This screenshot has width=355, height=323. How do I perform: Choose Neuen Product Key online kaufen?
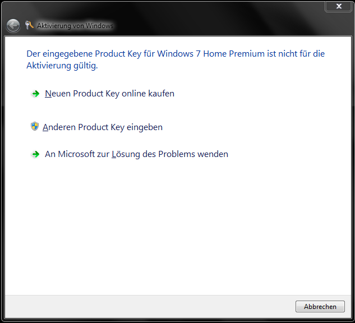109,94
